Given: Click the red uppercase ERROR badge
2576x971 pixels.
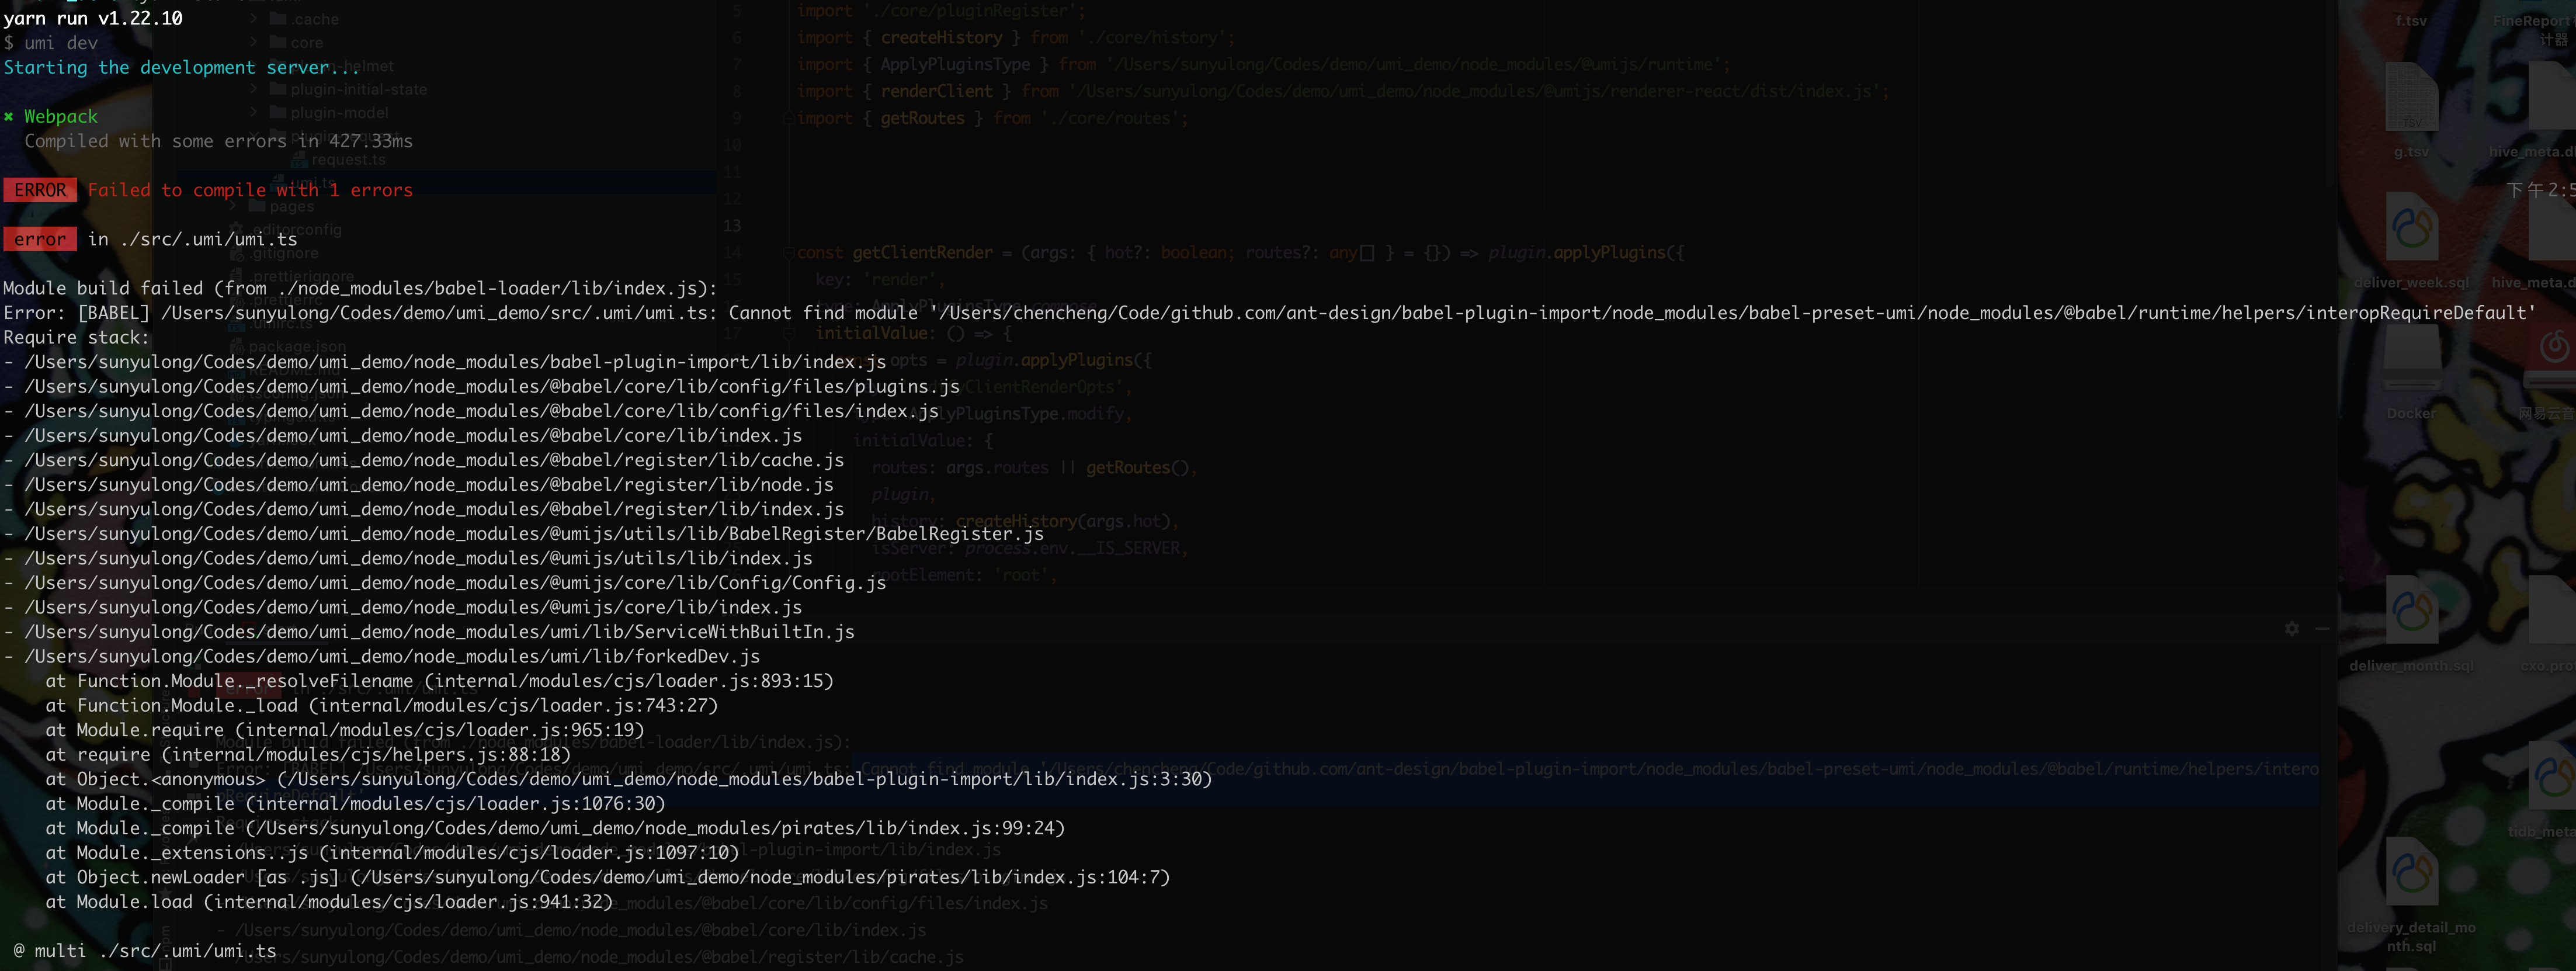Looking at the screenshot, I should point(40,190).
